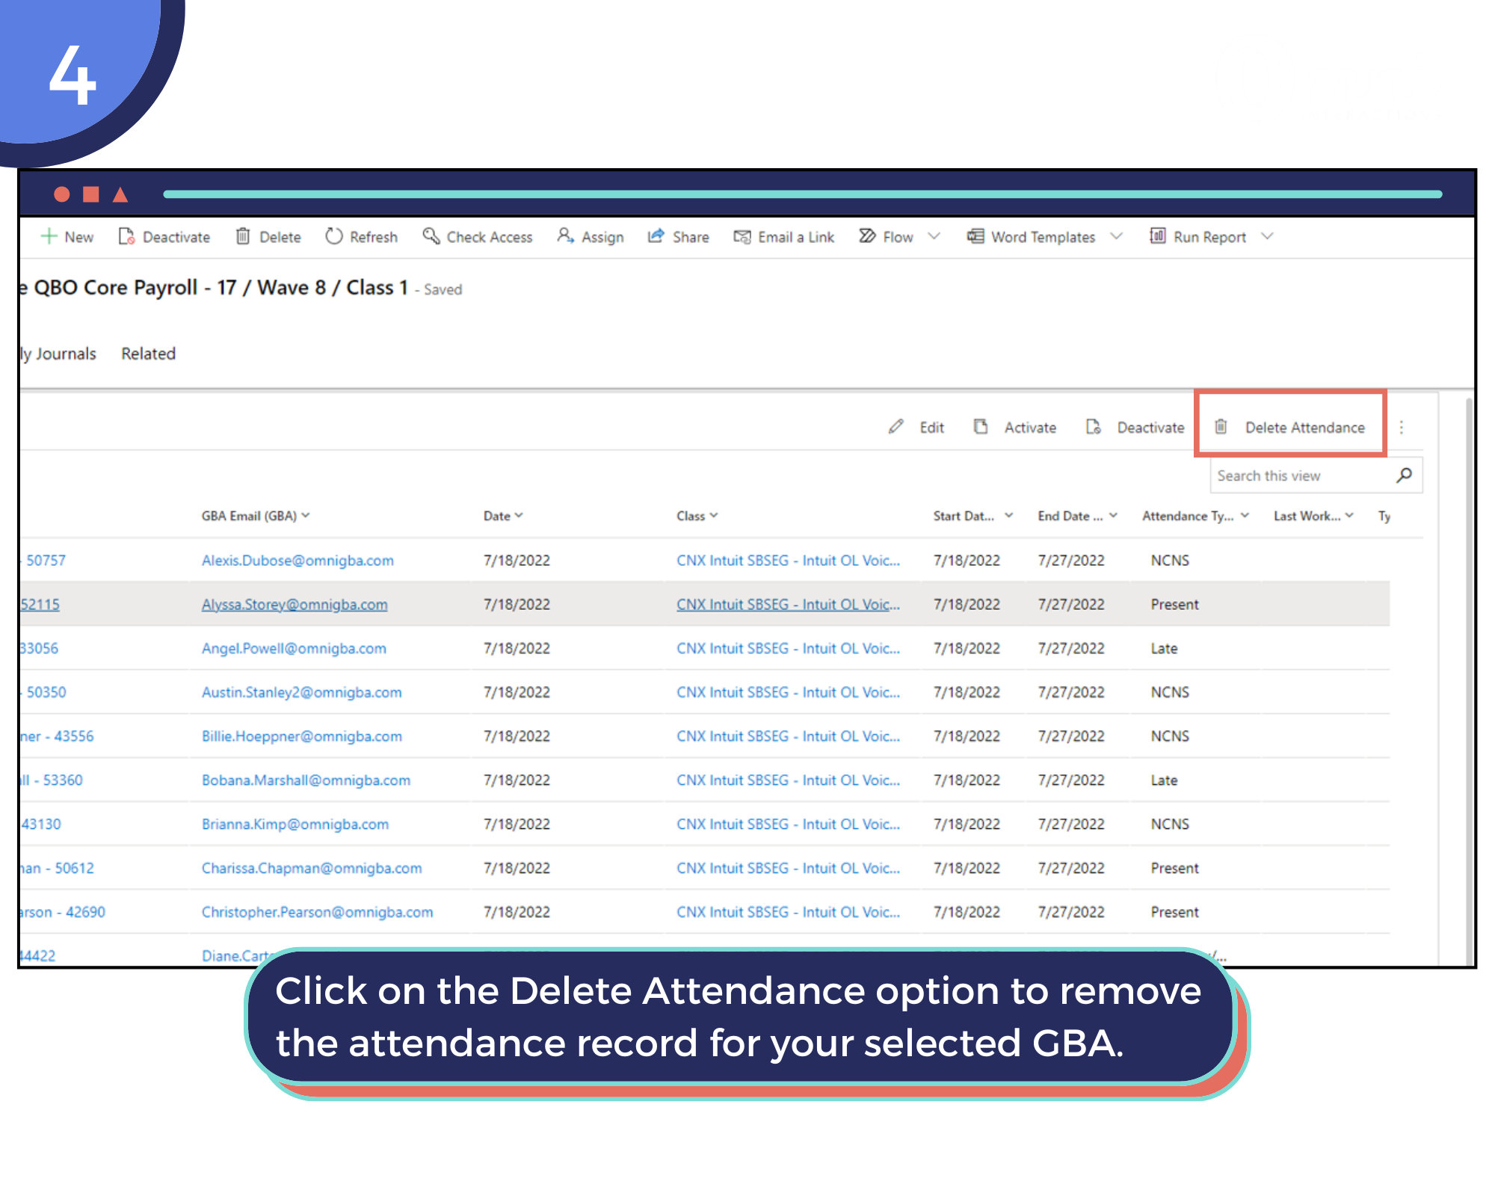This screenshot has width=1495, height=1196.
Task: Expand the Word Templates dropdown arrow
Action: 1116,236
